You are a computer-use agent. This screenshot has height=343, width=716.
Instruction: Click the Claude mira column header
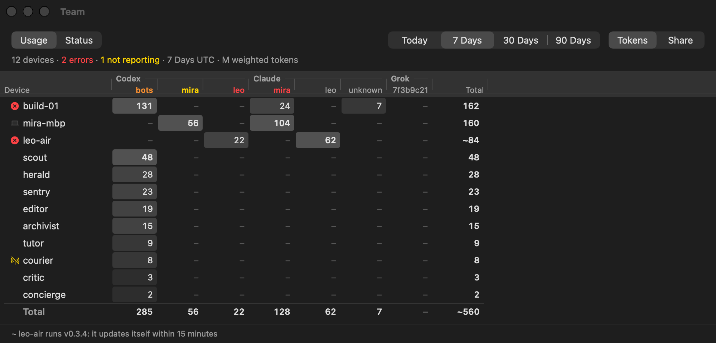point(282,90)
